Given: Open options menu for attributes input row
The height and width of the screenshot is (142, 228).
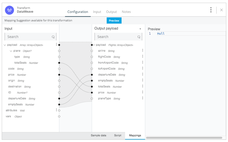Looking at the screenshot, I should pos(56,110).
